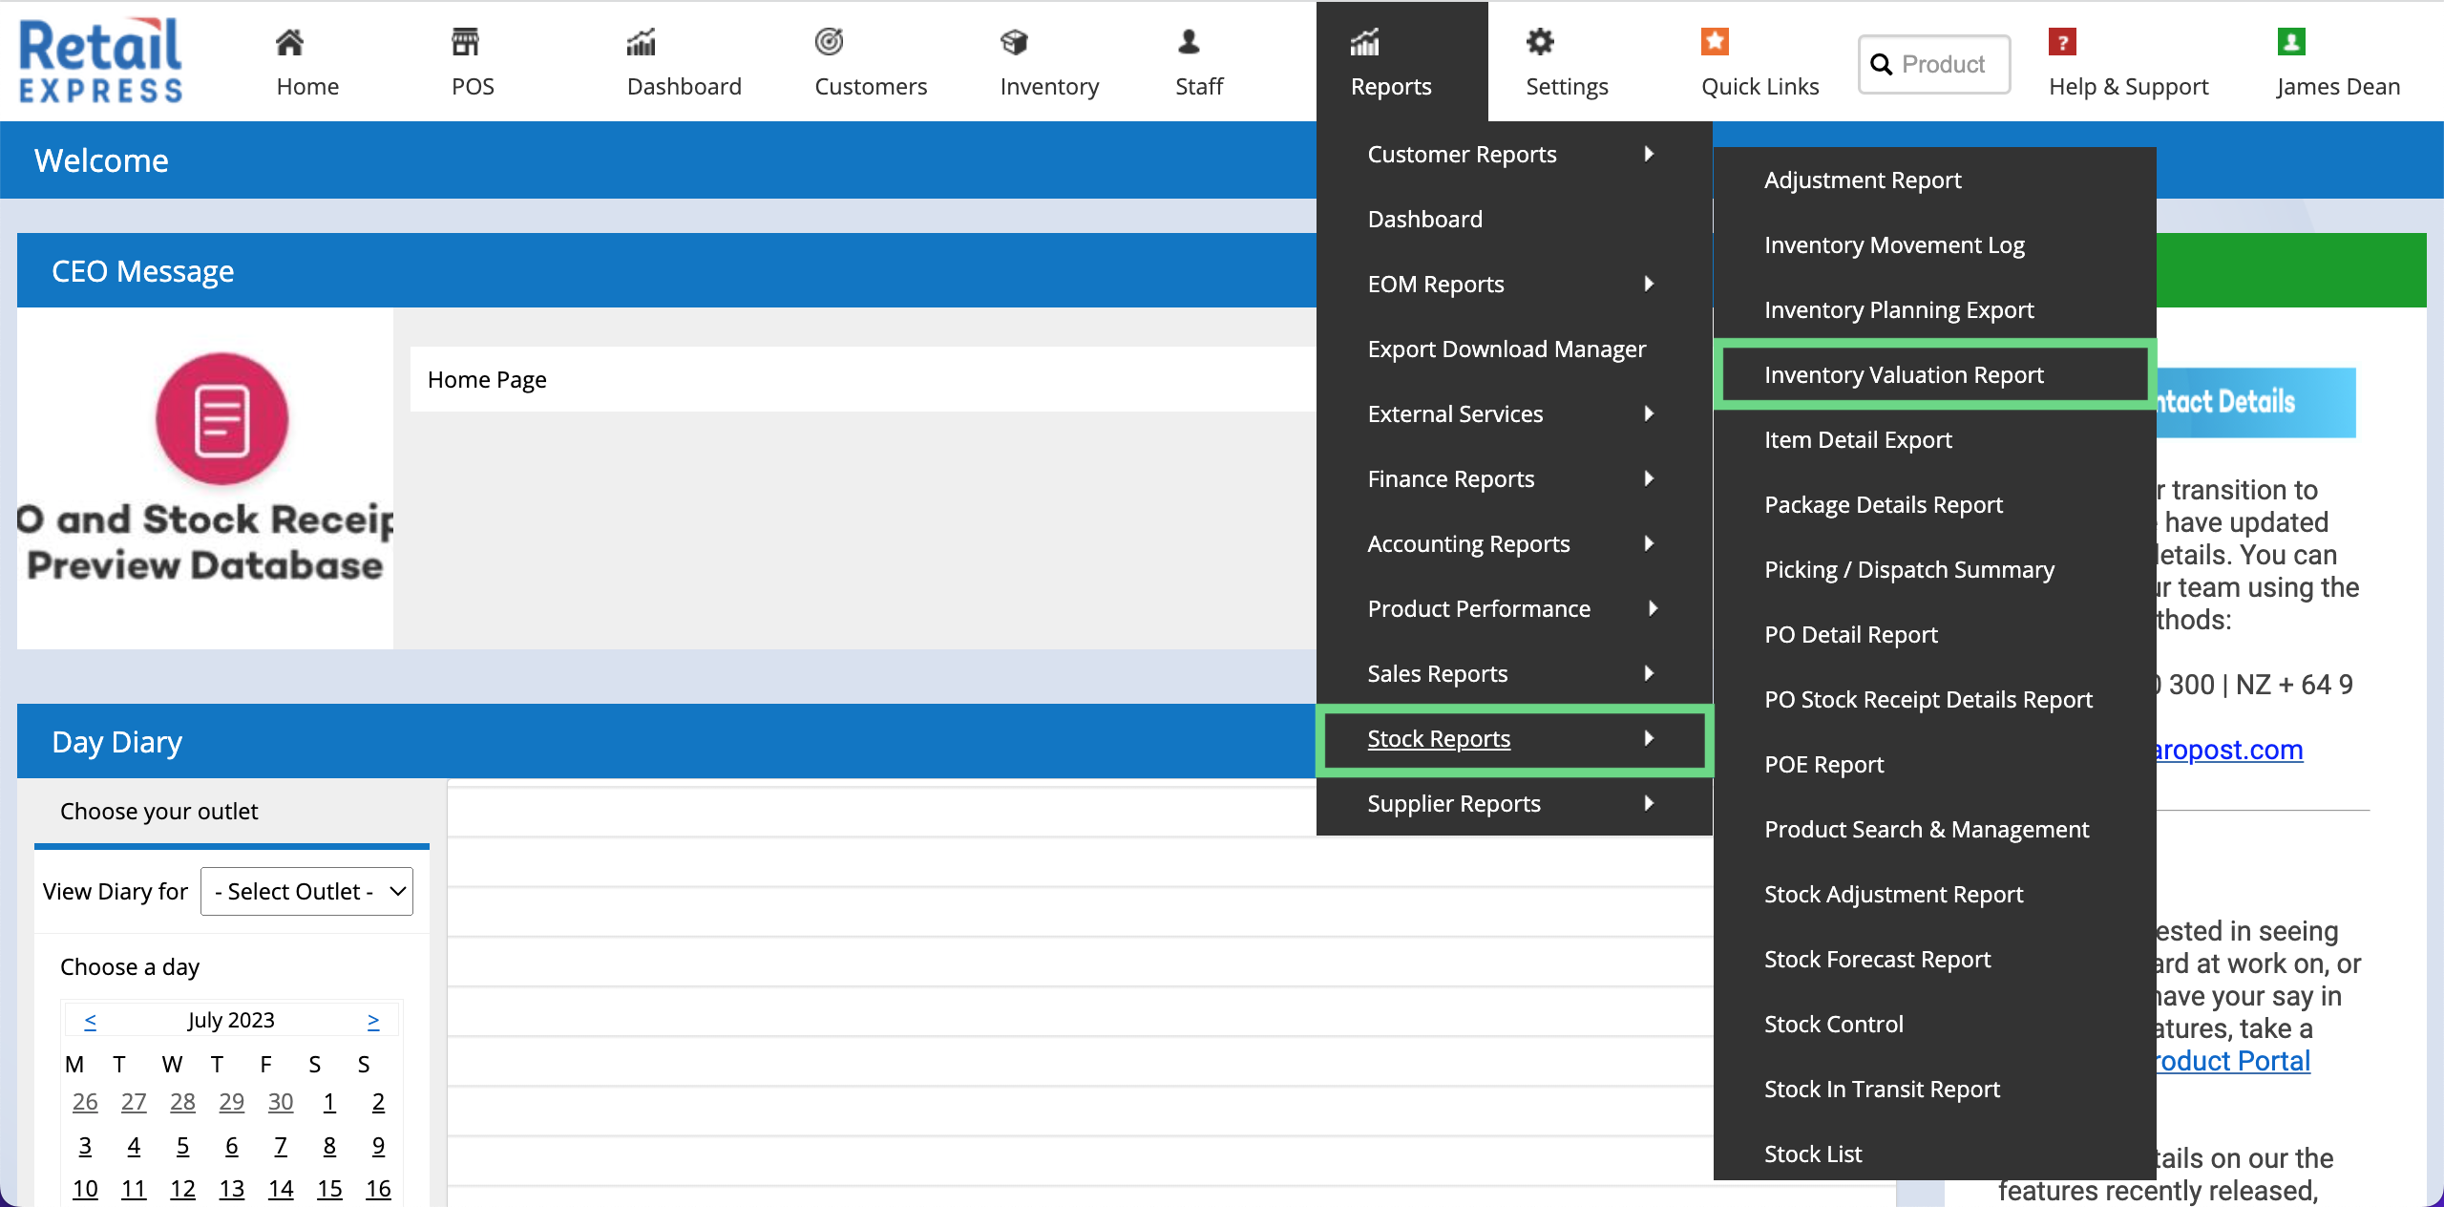Select July 16 in the calendar
The height and width of the screenshot is (1207, 2444).
(378, 1189)
